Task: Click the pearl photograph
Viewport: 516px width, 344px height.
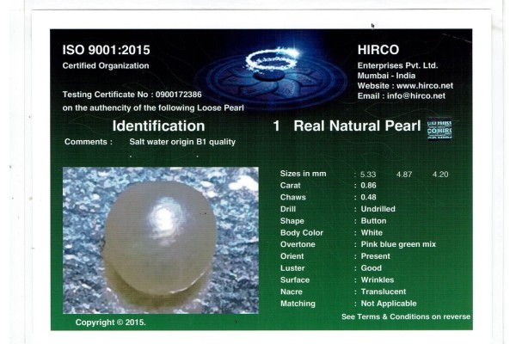Action: coord(161,240)
